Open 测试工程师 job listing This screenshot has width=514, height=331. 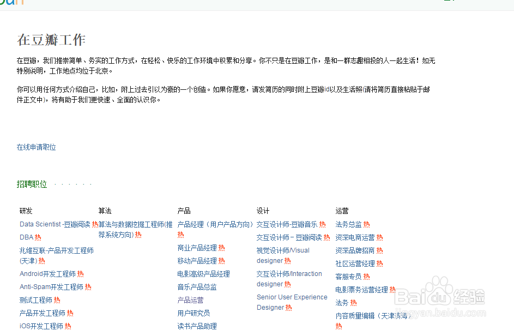(36, 300)
